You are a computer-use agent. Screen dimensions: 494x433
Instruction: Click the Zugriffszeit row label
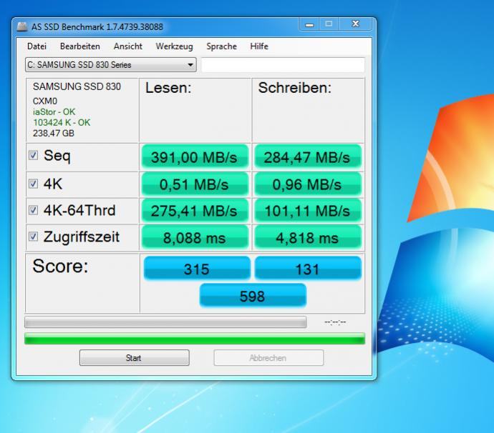82,237
